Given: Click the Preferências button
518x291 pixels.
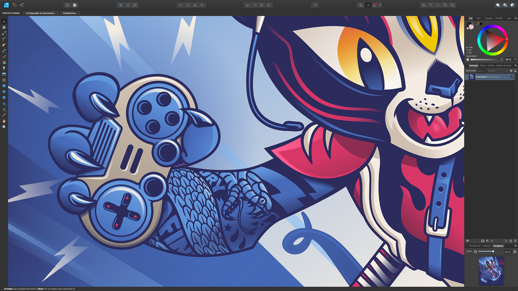Looking at the screenshot, I should pyautogui.click(x=70, y=13).
